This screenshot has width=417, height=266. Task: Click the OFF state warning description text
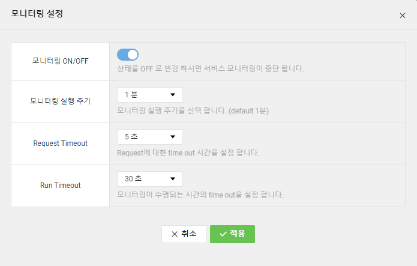click(x=211, y=68)
